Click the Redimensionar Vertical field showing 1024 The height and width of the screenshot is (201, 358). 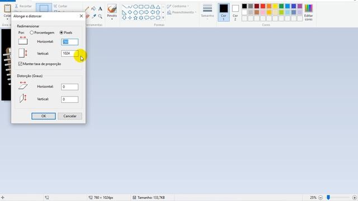tap(69, 54)
